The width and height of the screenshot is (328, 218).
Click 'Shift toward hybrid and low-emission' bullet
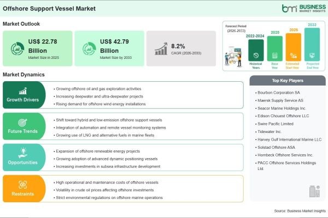click(x=108, y=120)
